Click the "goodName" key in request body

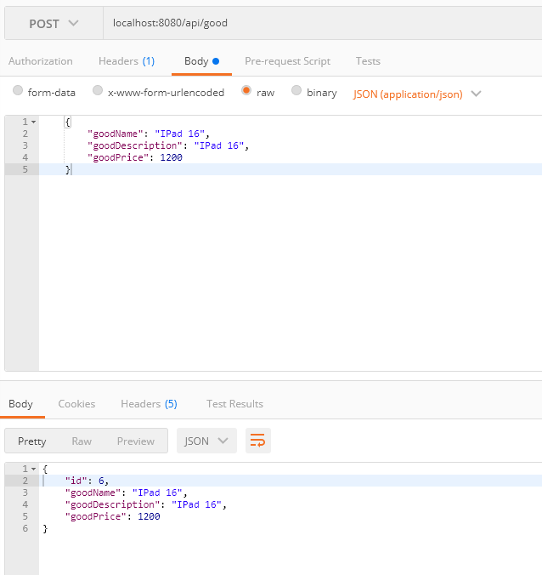[x=115, y=134]
